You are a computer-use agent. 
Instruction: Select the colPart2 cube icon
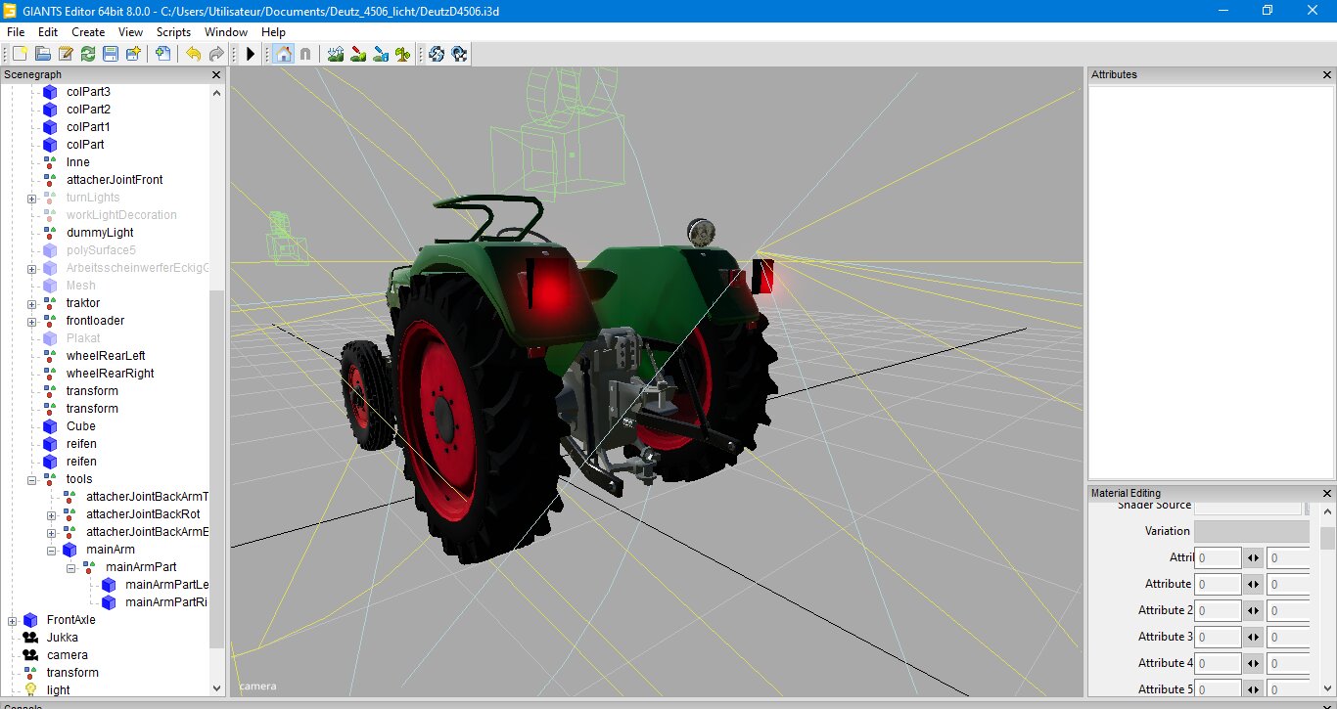click(x=50, y=110)
